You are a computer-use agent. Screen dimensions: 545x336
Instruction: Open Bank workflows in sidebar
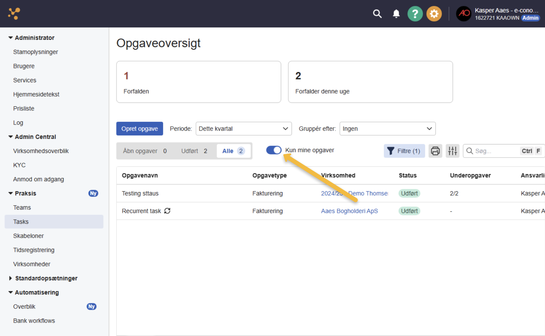(x=34, y=321)
